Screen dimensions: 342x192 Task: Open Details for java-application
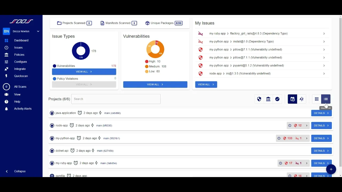321,113
